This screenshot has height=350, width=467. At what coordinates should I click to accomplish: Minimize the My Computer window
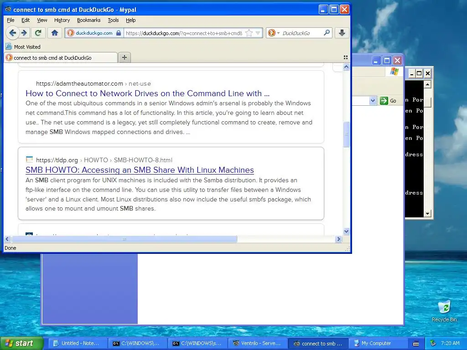376,61
